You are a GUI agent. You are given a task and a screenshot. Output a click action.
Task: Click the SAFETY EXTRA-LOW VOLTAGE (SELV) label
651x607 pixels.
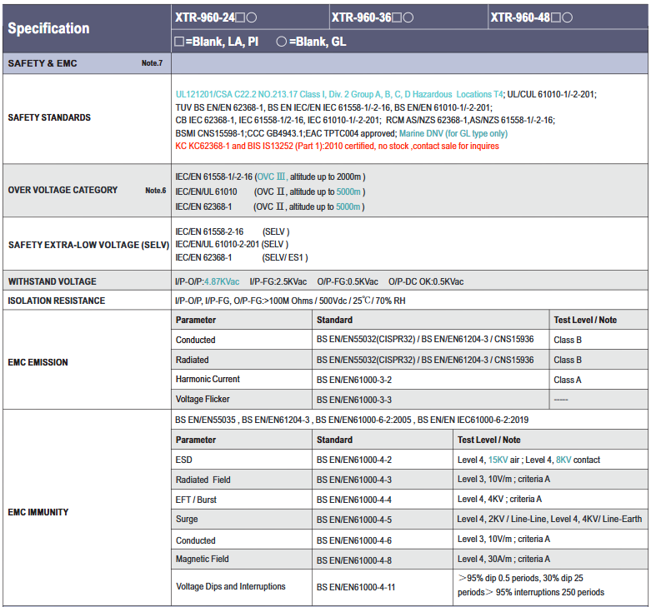tap(89, 245)
